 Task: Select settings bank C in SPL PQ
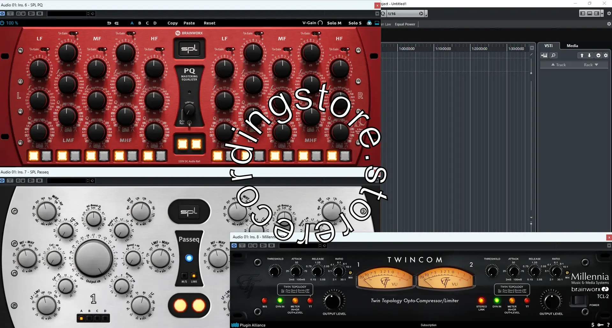[x=147, y=23]
